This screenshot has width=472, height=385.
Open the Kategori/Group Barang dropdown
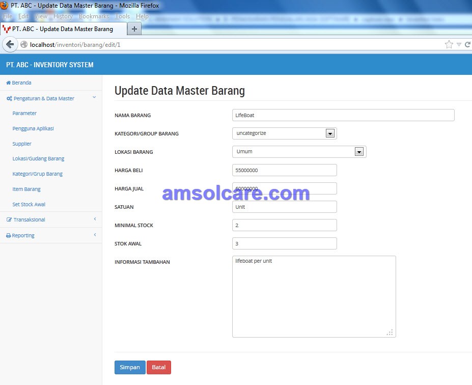[x=285, y=133]
